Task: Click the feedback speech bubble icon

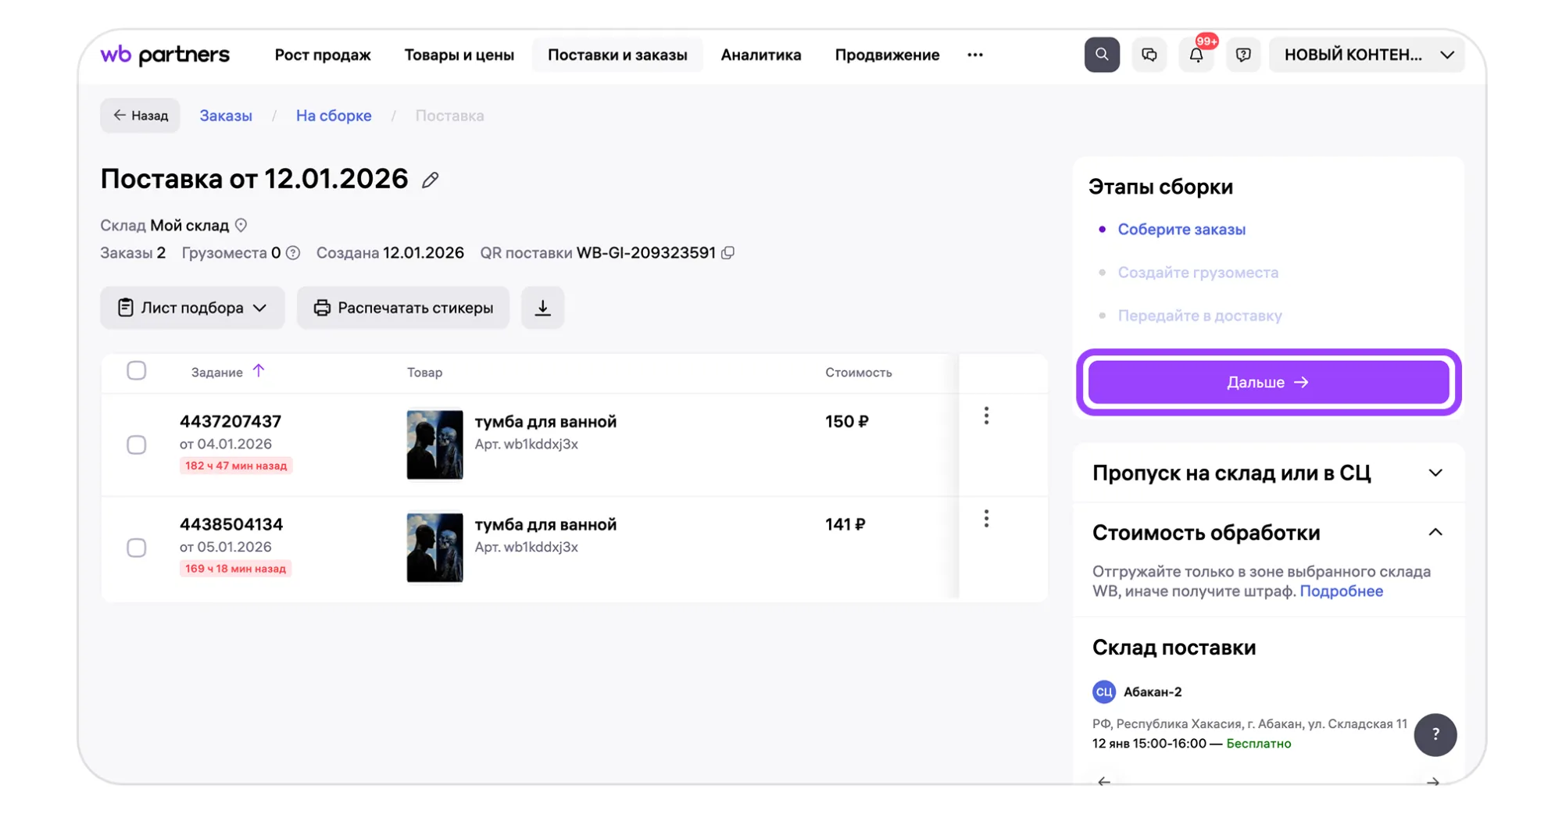Action: coord(1242,55)
